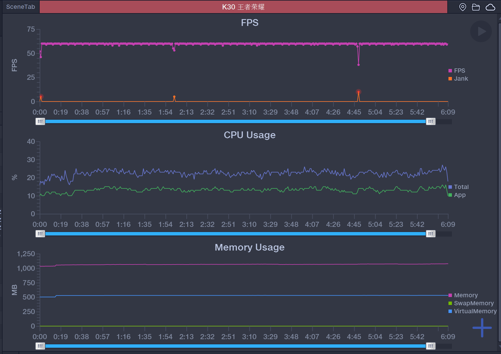Click the Memory Usage chart title

pyautogui.click(x=250, y=247)
